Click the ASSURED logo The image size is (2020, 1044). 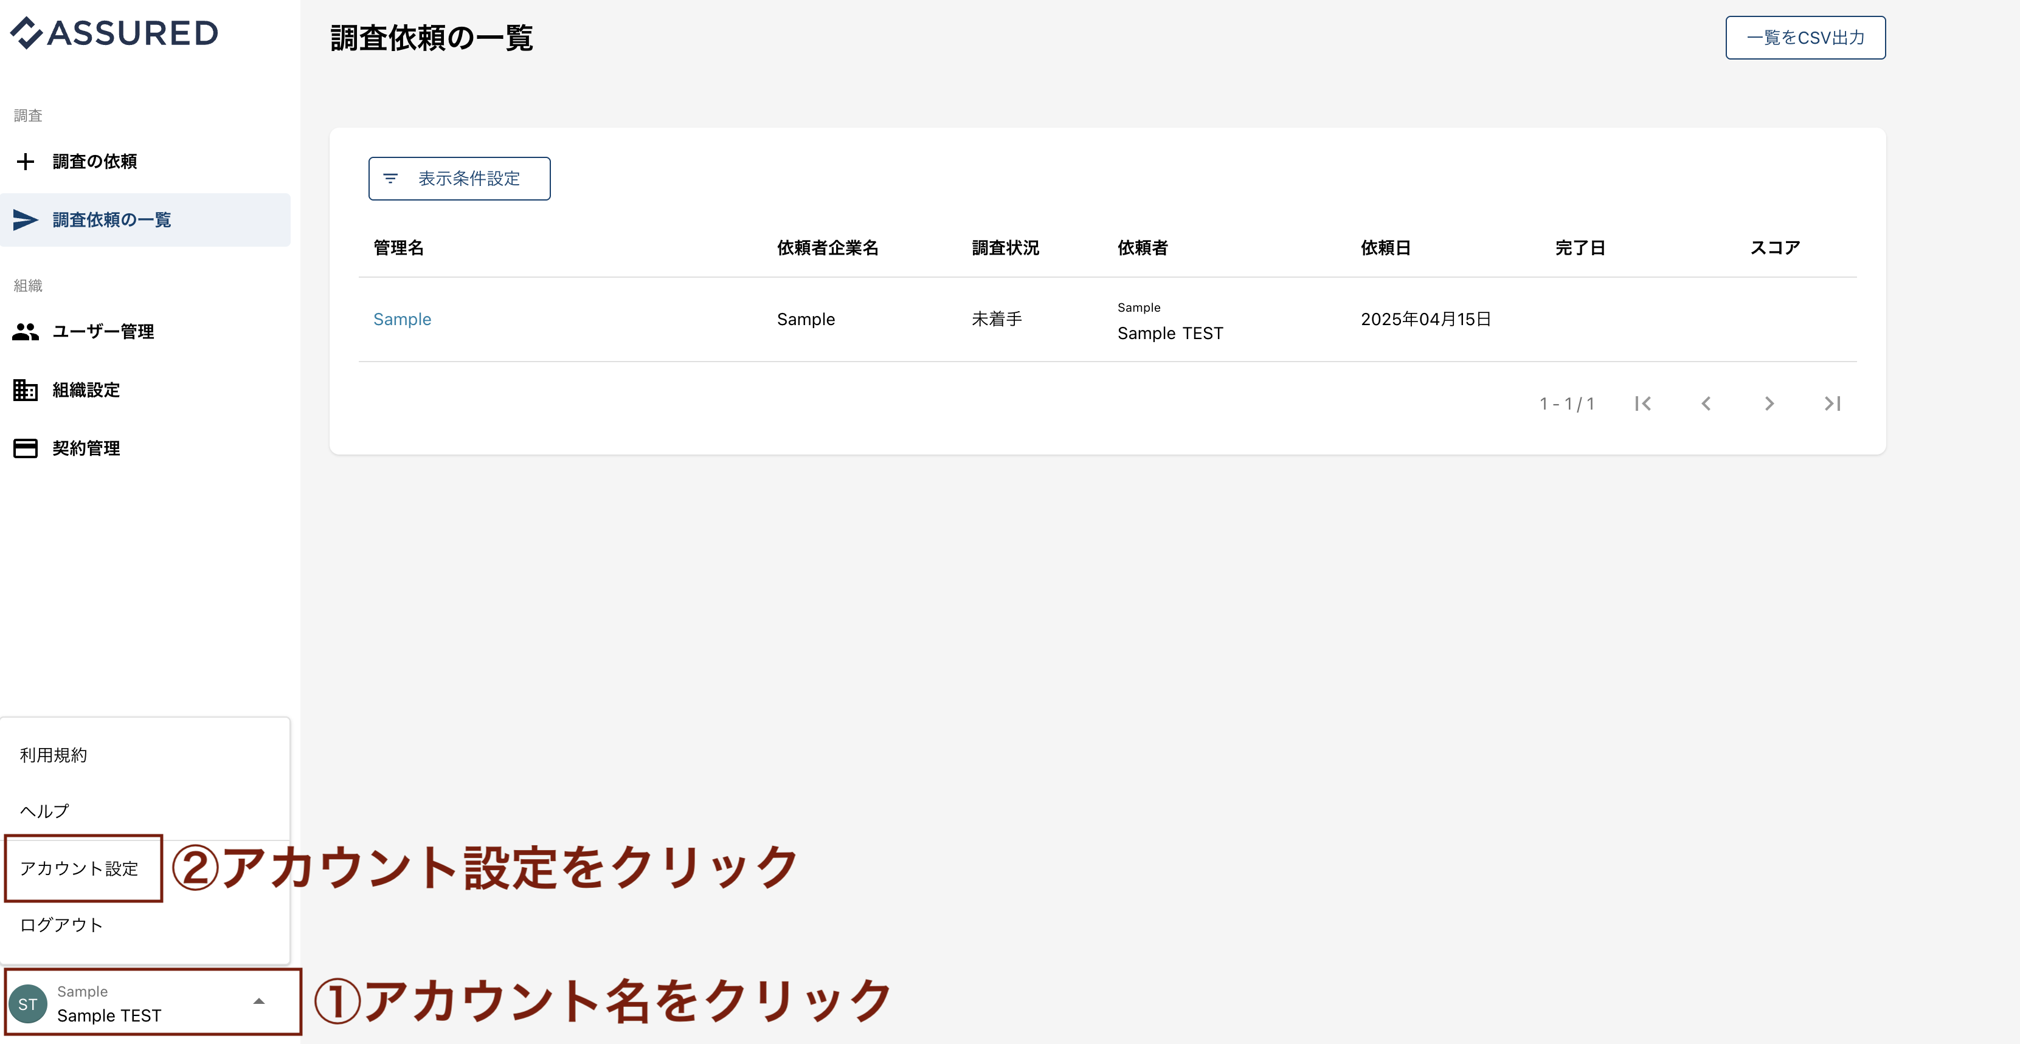pyautogui.click(x=114, y=33)
